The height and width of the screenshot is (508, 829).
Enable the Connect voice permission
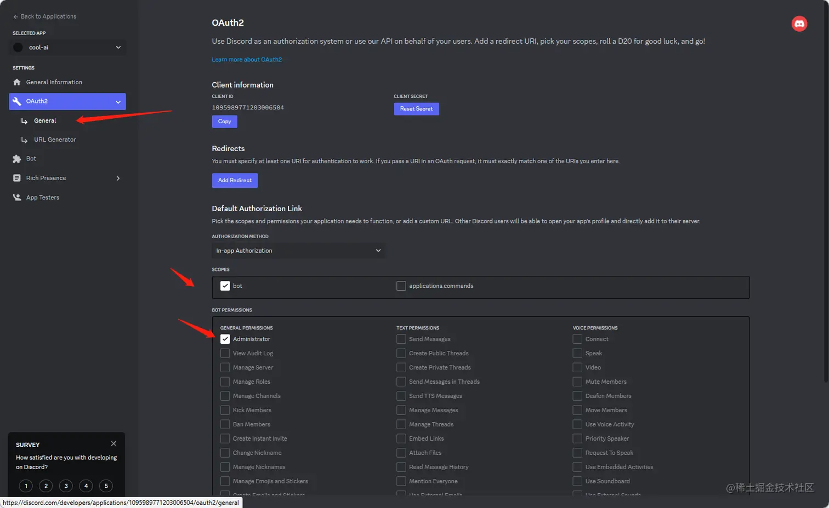pos(577,339)
